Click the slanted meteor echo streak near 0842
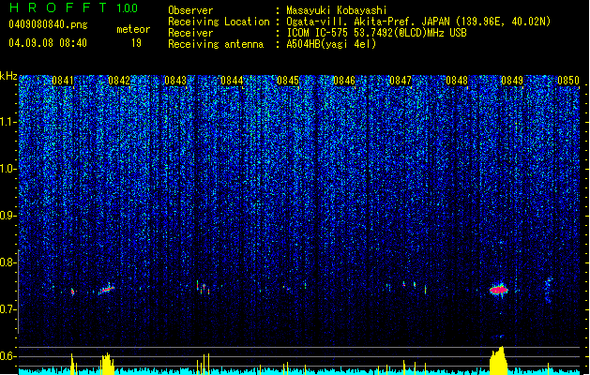This screenshot has height=375, width=590. pyautogui.click(x=107, y=290)
